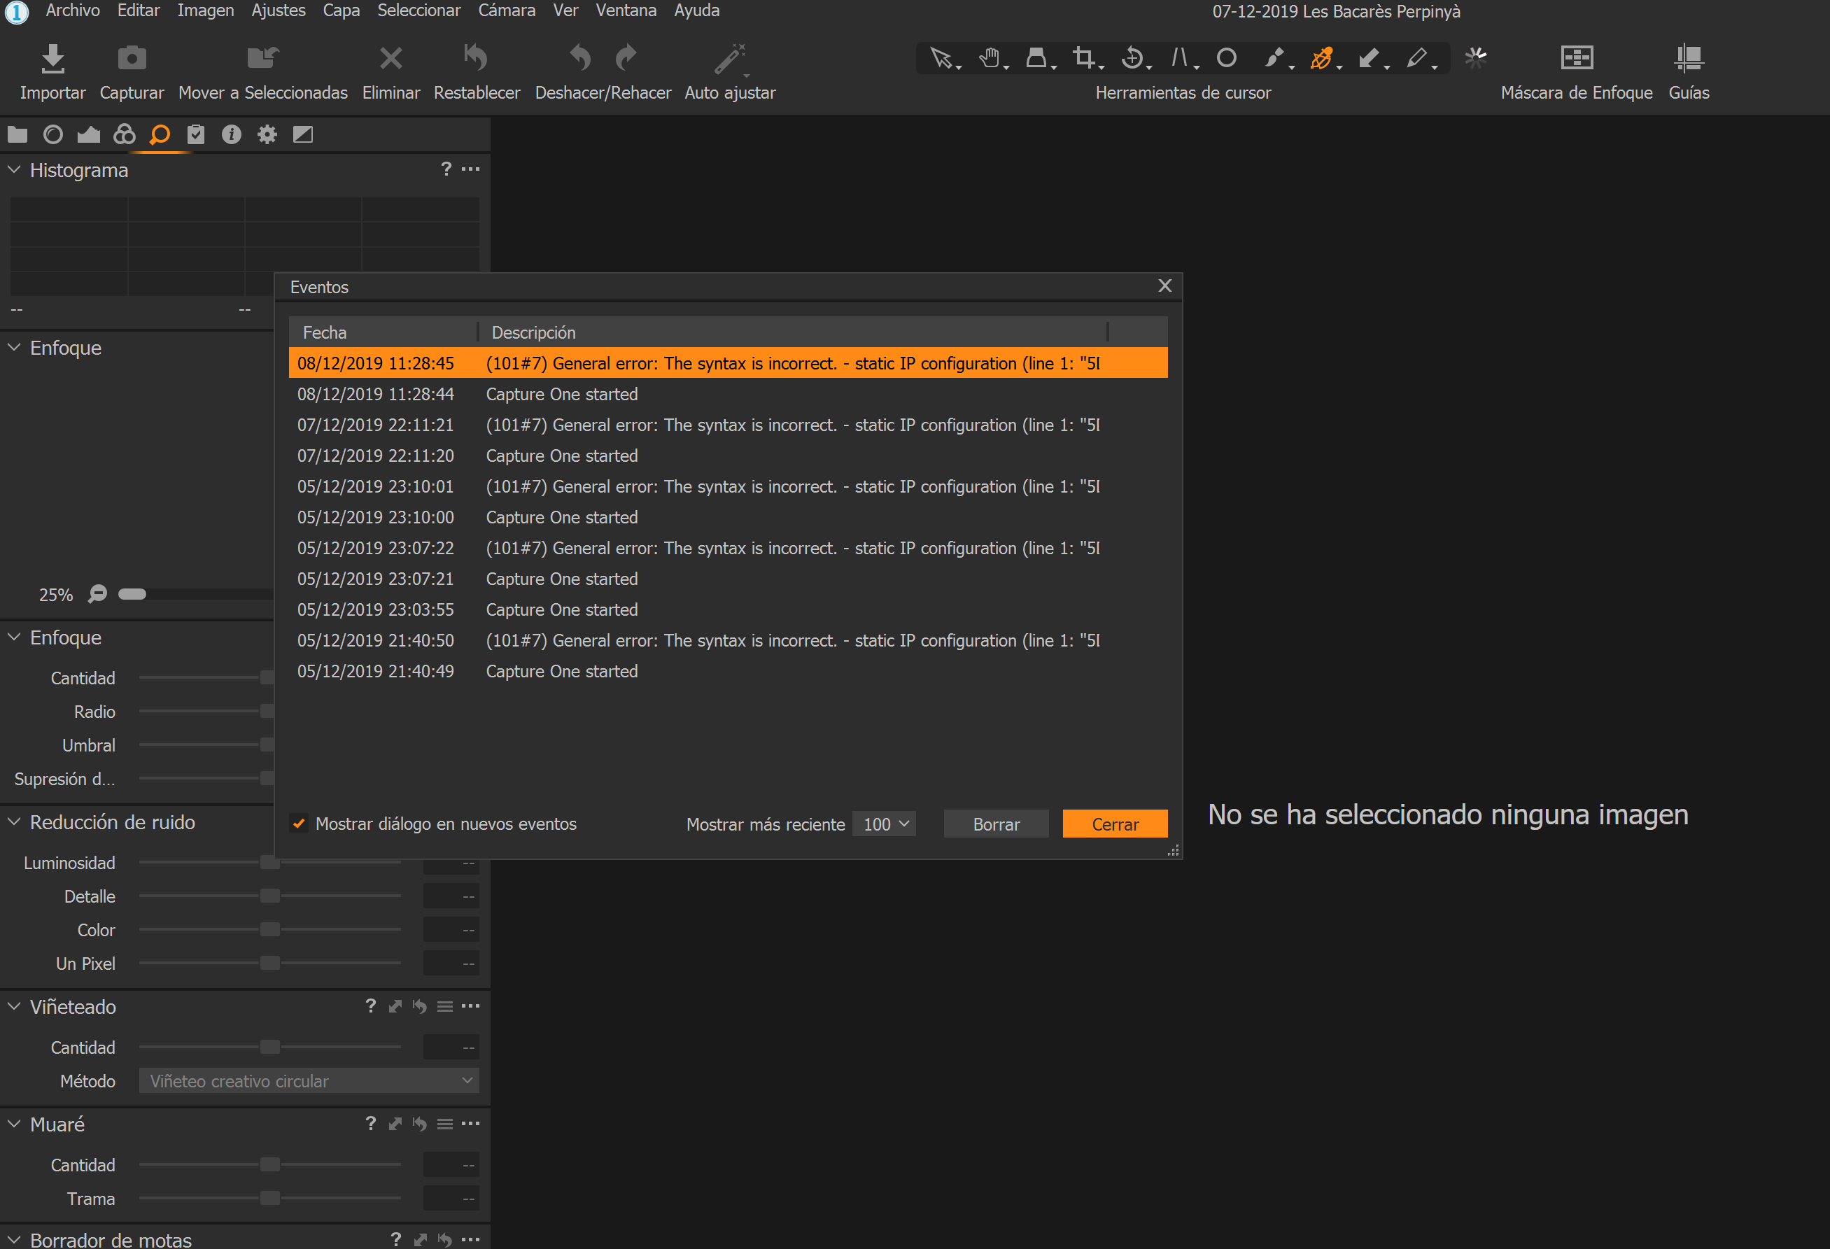Open the Ayuda menu
This screenshot has height=1249, width=1830.
coord(697,11)
